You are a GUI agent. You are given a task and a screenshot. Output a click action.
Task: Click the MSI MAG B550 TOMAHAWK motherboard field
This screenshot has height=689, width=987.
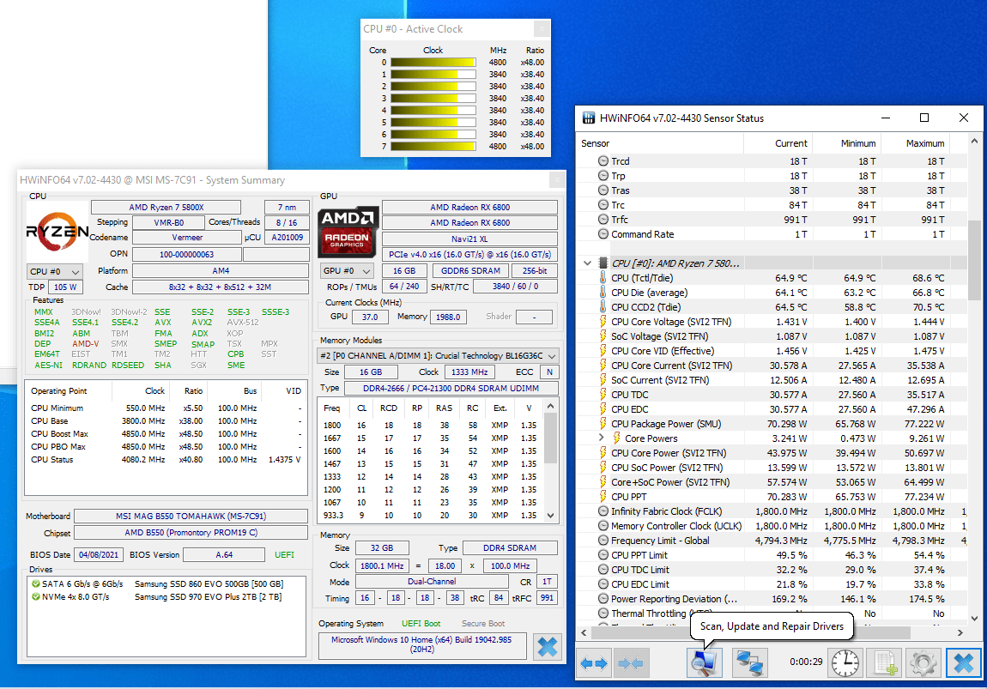(191, 516)
